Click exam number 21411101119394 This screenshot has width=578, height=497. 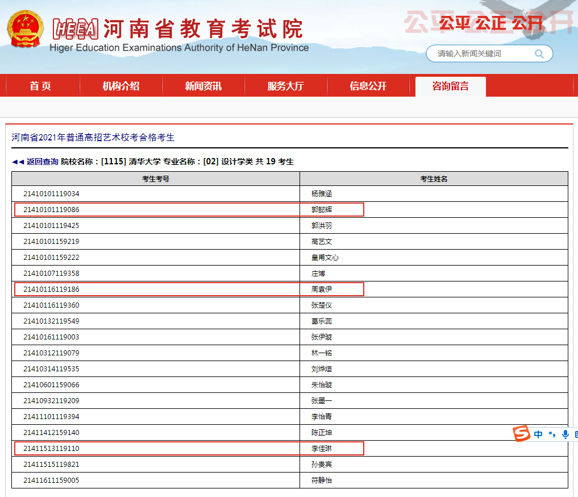tap(51, 416)
